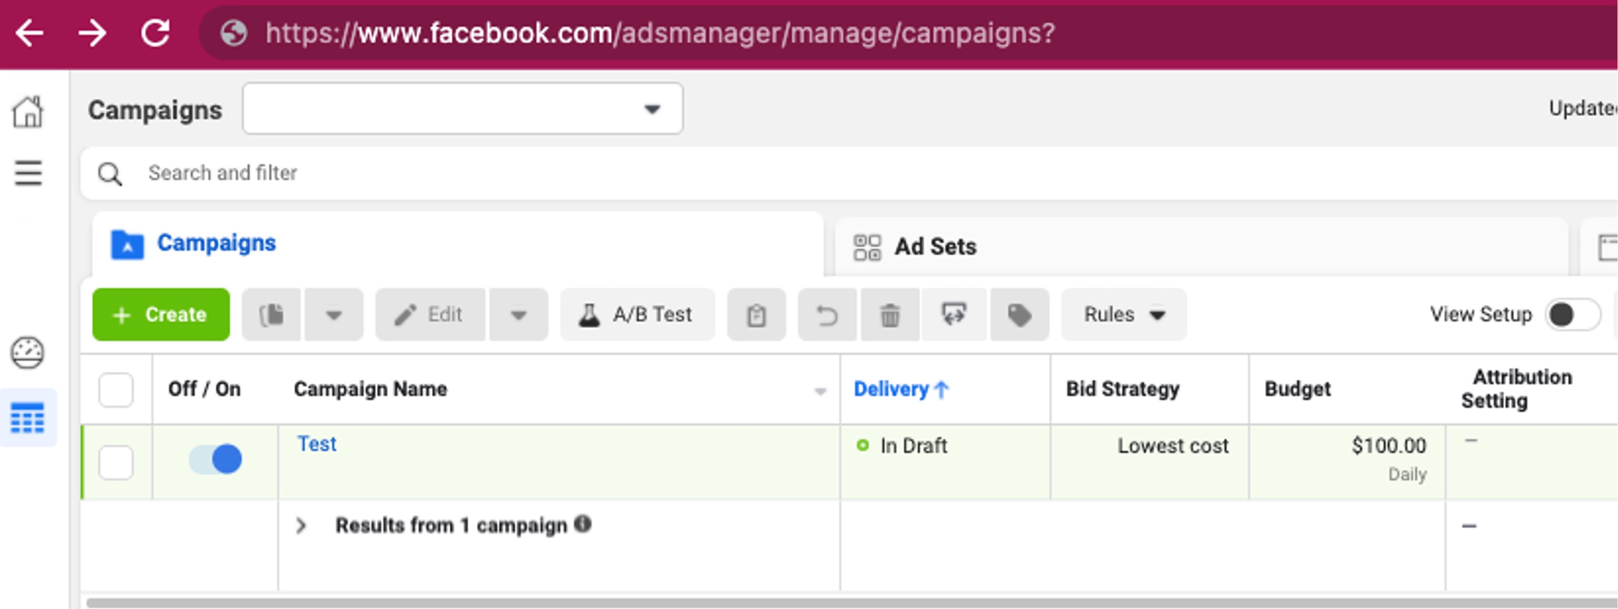Click the globe site info icon
Image resolution: width=1618 pixels, height=609 pixels.
(x=234, y=33)
